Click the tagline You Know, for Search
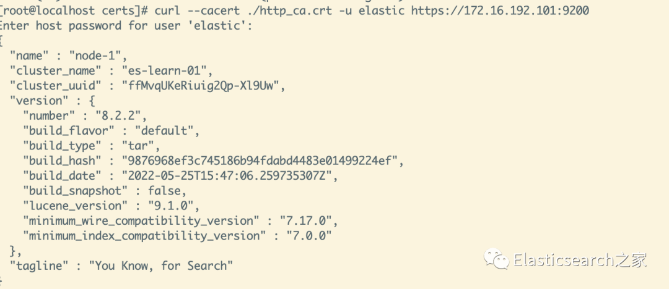669x289 pixels. [x=160, y=266]
